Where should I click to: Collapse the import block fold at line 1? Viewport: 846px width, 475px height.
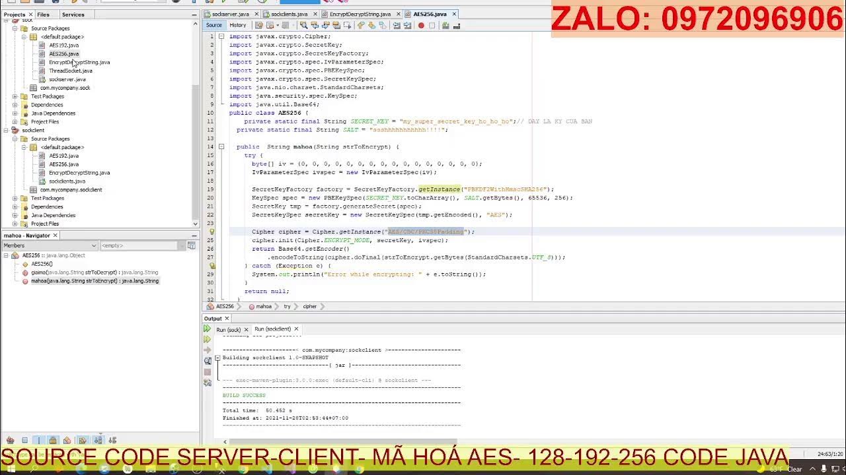221,36
